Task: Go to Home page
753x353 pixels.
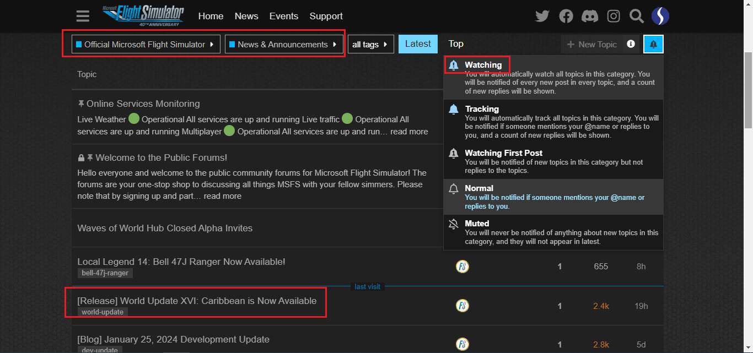Action: tap(211, 16)
